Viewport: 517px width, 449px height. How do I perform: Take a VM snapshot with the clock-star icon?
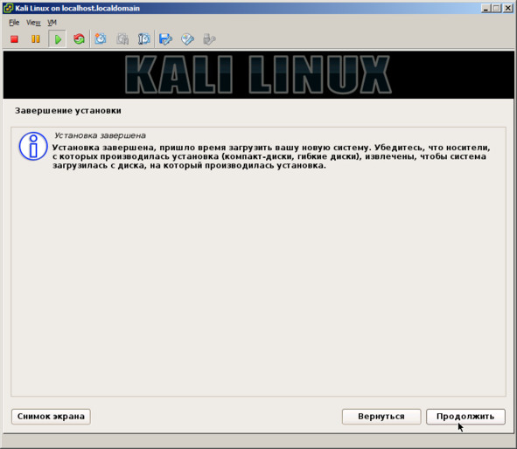pyautogui.click(x=101, y=39)
